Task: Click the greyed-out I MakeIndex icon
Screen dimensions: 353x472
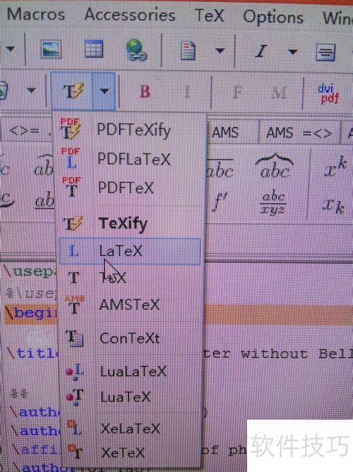Action: (x=187, y=92)
